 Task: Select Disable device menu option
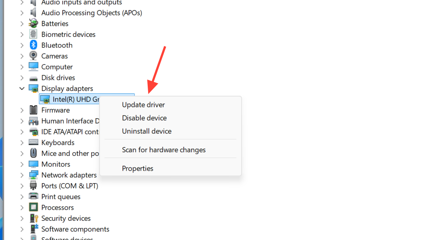coord(144,118)
